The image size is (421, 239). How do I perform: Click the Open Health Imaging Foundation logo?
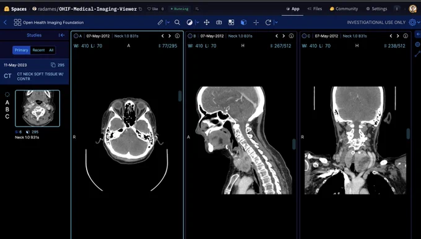click(x=48, y=22)
